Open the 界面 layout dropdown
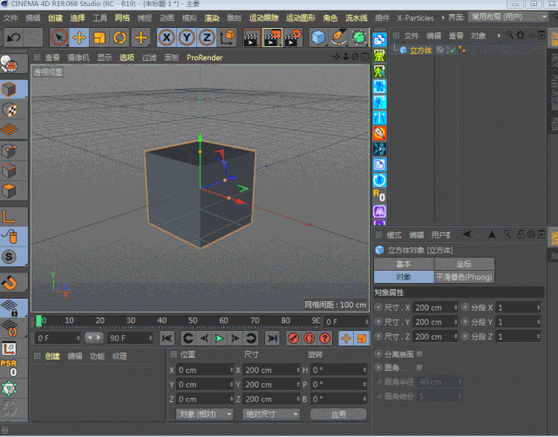 pos(507,17)
